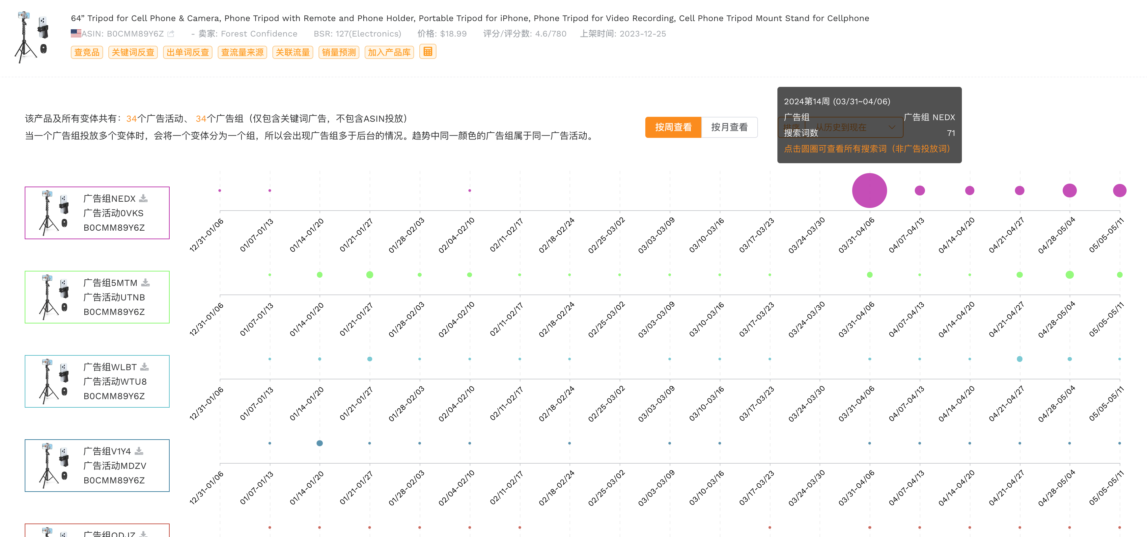Click the large NEDX bubble at 03/31-04/06
This screenshot has height=537, width=1147.
coord(869,191)
